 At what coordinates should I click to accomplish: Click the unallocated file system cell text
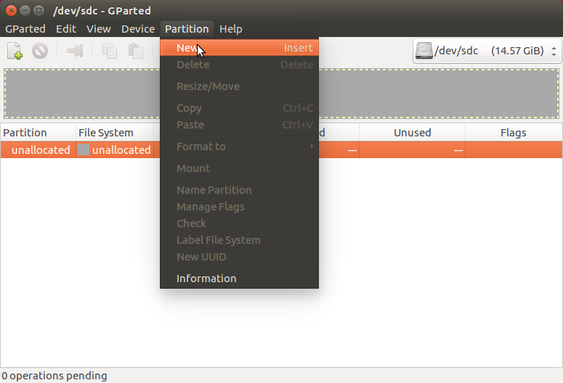click(x=121, y=150)
